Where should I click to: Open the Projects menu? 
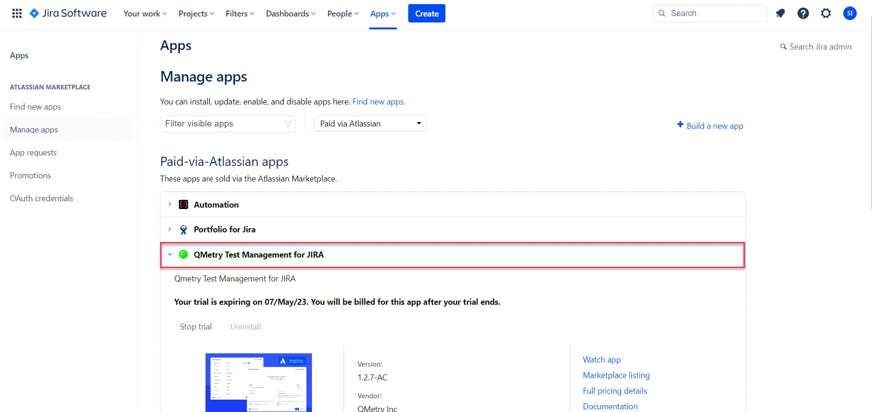pyautogui.click(x=196, y=14)
